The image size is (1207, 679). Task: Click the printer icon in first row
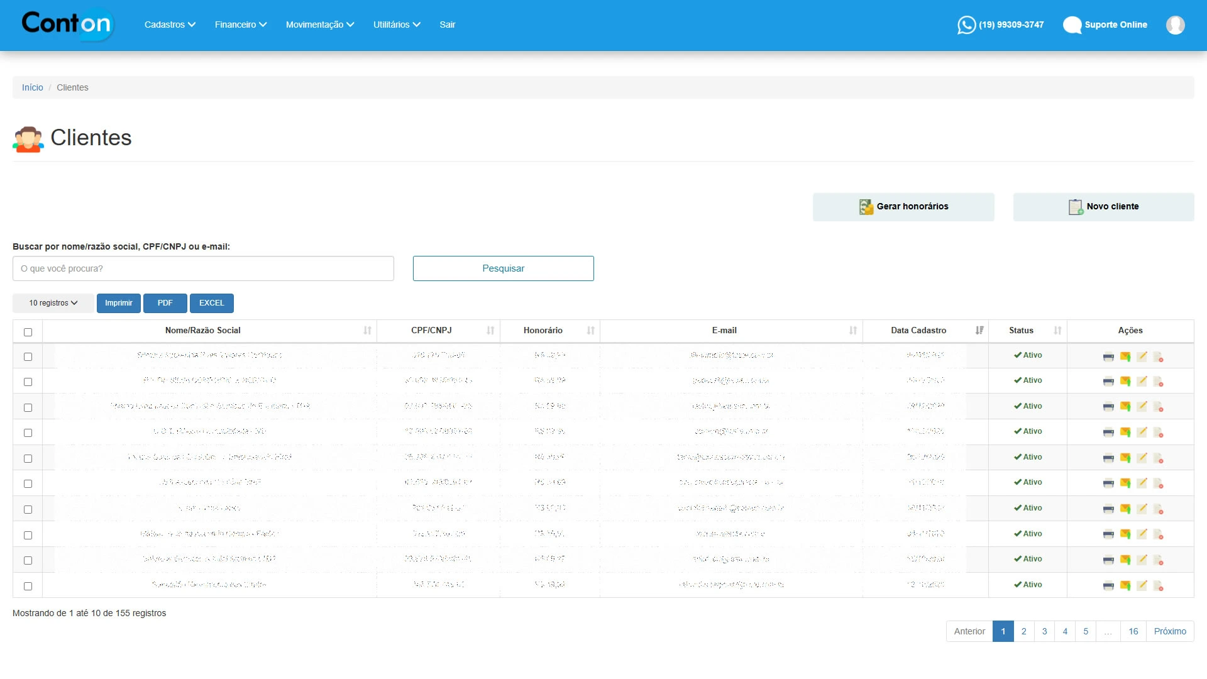(1108, 356)
